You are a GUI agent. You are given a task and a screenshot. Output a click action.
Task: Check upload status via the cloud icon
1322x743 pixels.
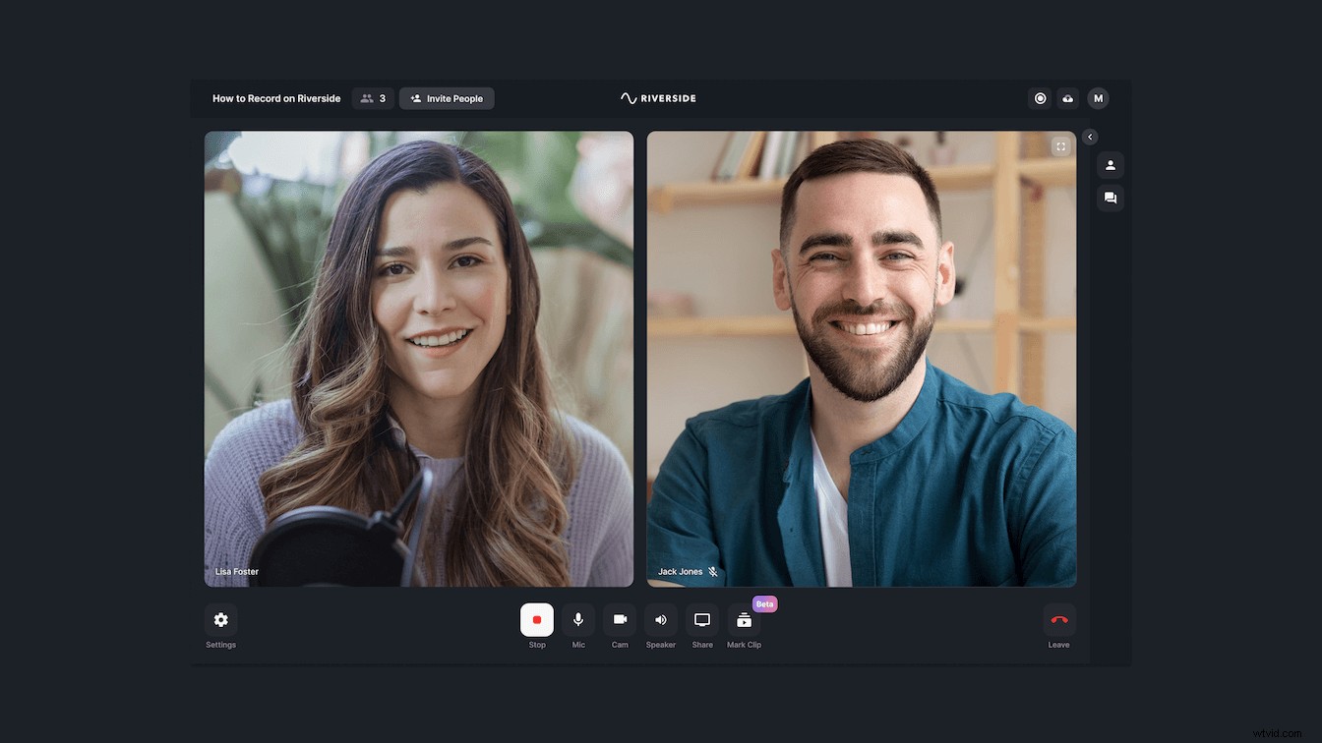pos(1068,98)
